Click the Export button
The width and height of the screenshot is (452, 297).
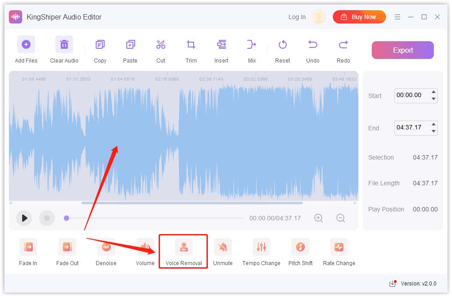[403, 50]
